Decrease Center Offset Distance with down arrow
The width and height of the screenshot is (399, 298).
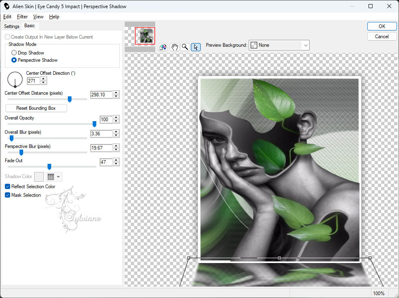[116, 96]
